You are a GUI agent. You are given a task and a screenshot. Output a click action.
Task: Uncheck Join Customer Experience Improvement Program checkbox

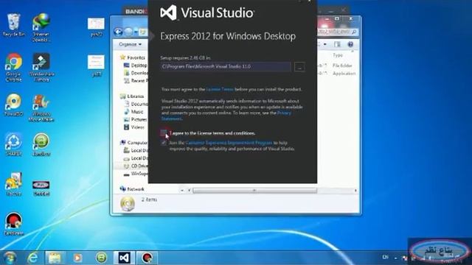(164, 143)
